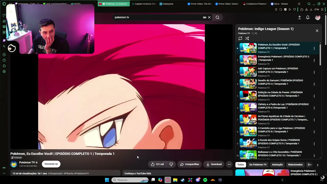Open Spotify from the taskbar
327x184 pixels.
[205, 180]
